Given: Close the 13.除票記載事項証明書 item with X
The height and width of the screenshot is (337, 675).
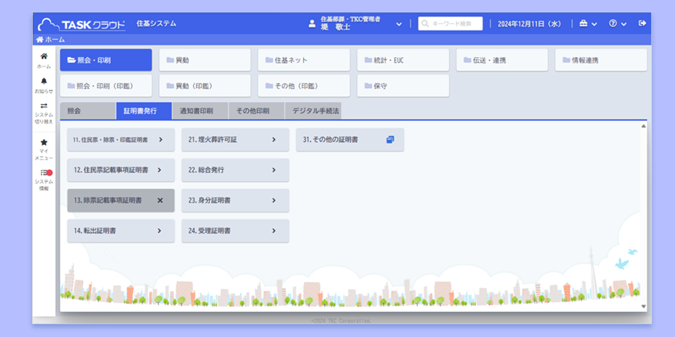Looking at the screenshot, I should point(160,201).
